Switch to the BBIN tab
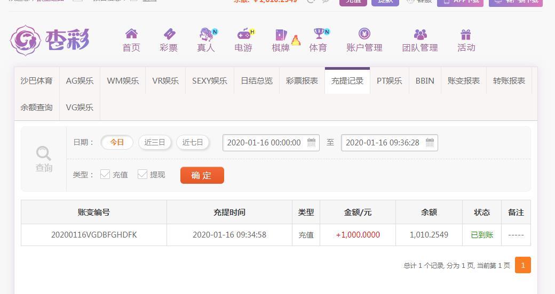The image size is (555, 294). pos(425,80)
